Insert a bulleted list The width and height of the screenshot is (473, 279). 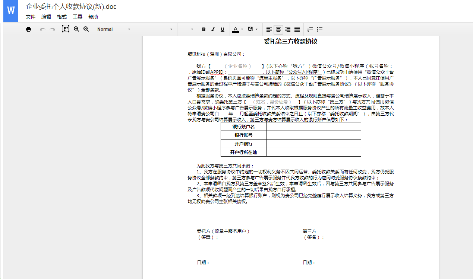click(x=320, y=29)
